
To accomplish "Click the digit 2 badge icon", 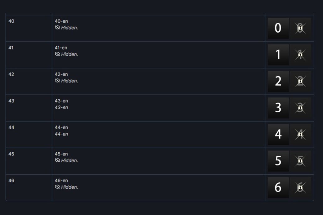I will tap(278, 81).
